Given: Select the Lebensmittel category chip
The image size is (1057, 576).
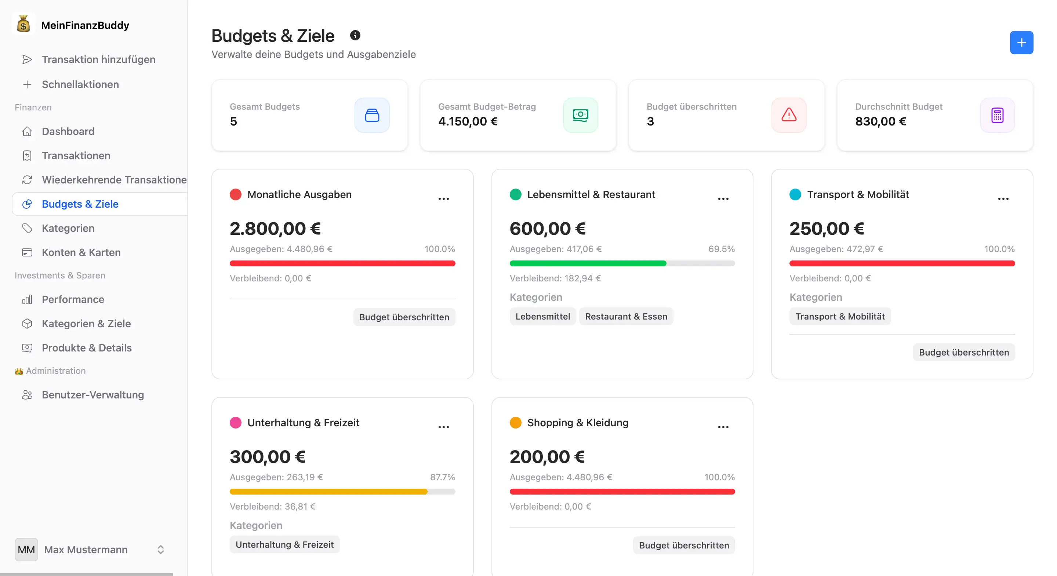Looking at the screenshot, I should pos(542,316).
